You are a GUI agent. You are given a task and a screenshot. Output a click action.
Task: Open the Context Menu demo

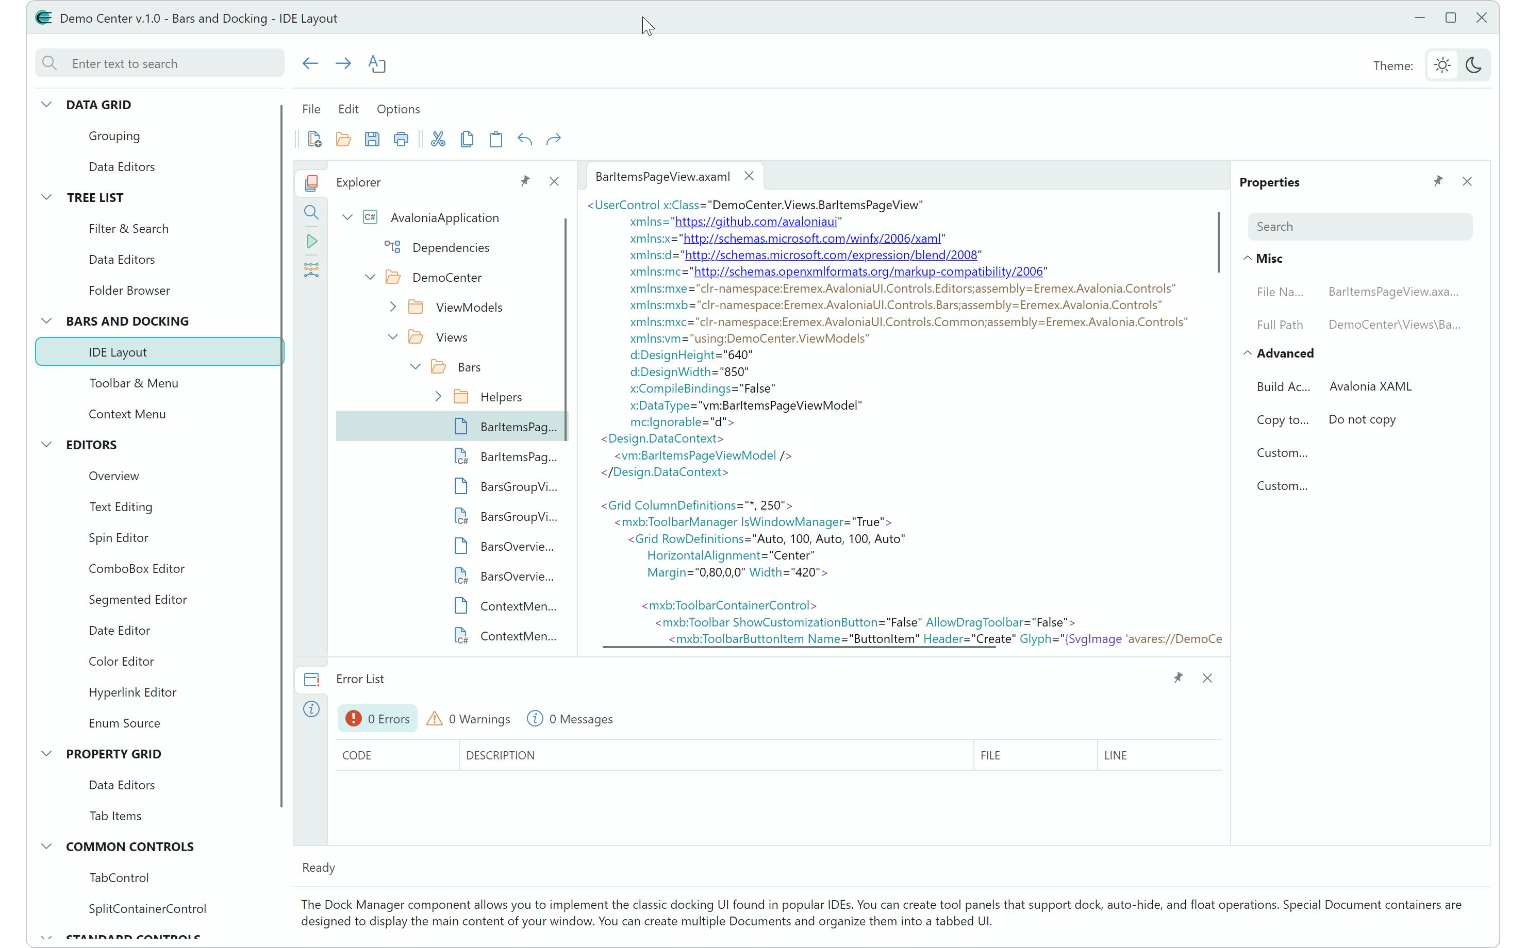tap(127, 413)
